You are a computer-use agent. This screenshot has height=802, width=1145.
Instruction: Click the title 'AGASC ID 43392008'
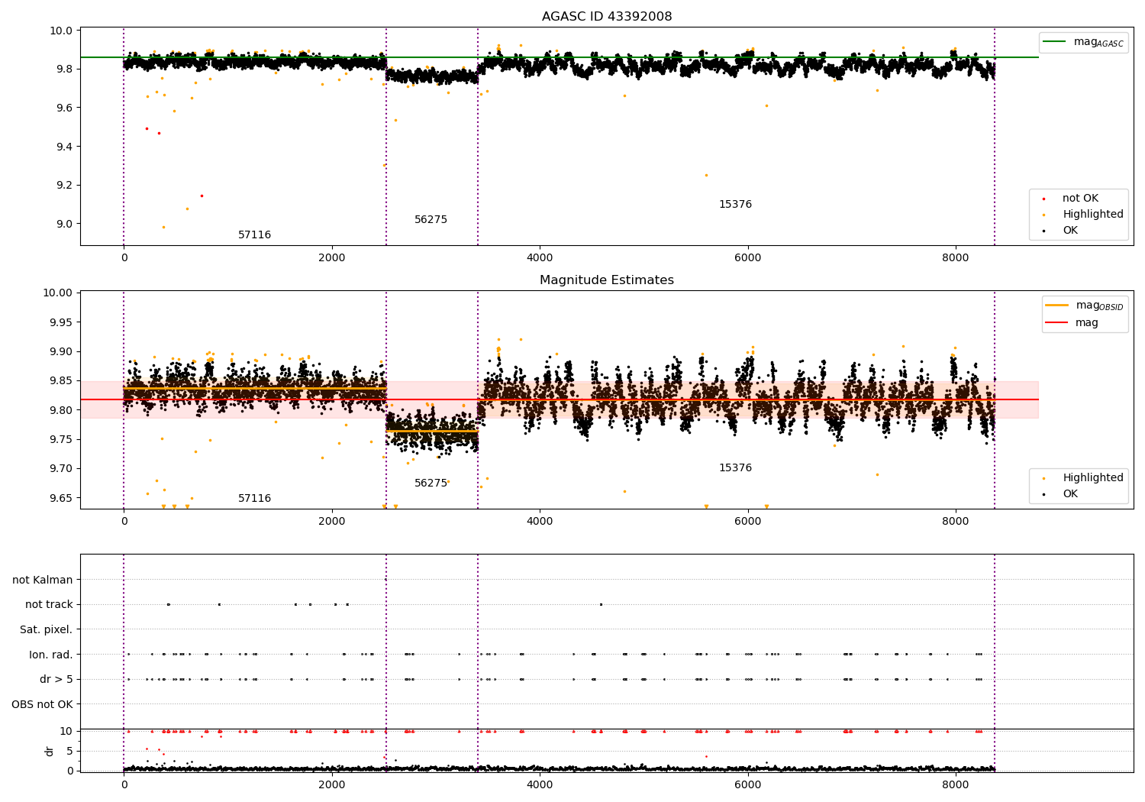tap(607, 17)
